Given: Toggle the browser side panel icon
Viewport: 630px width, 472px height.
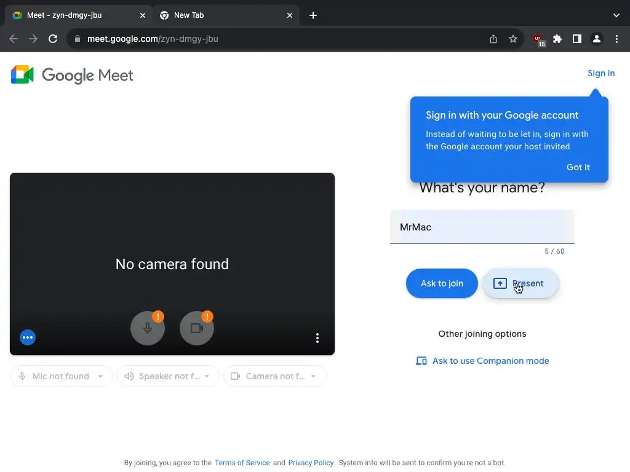Looking at the screenshot, I should tap(577, 39).
